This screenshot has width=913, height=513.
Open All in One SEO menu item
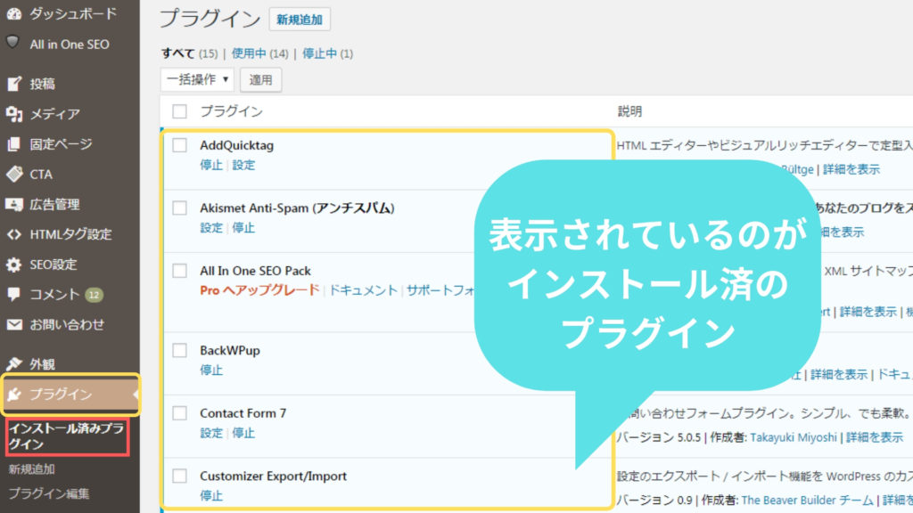pyautogui.click(x=70, y=45)
